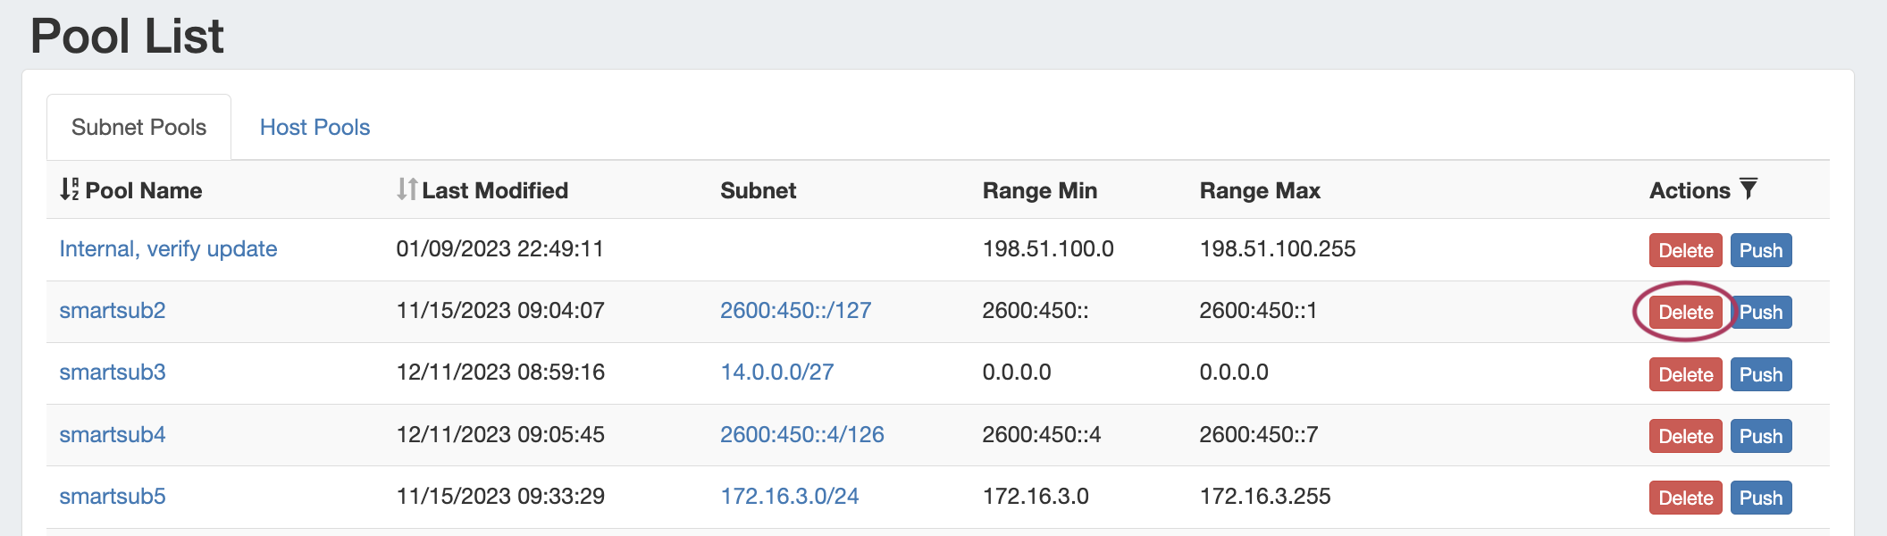Switch to the Host Pools tab
Screen dimensions: 1887x536
pos(314,128)
